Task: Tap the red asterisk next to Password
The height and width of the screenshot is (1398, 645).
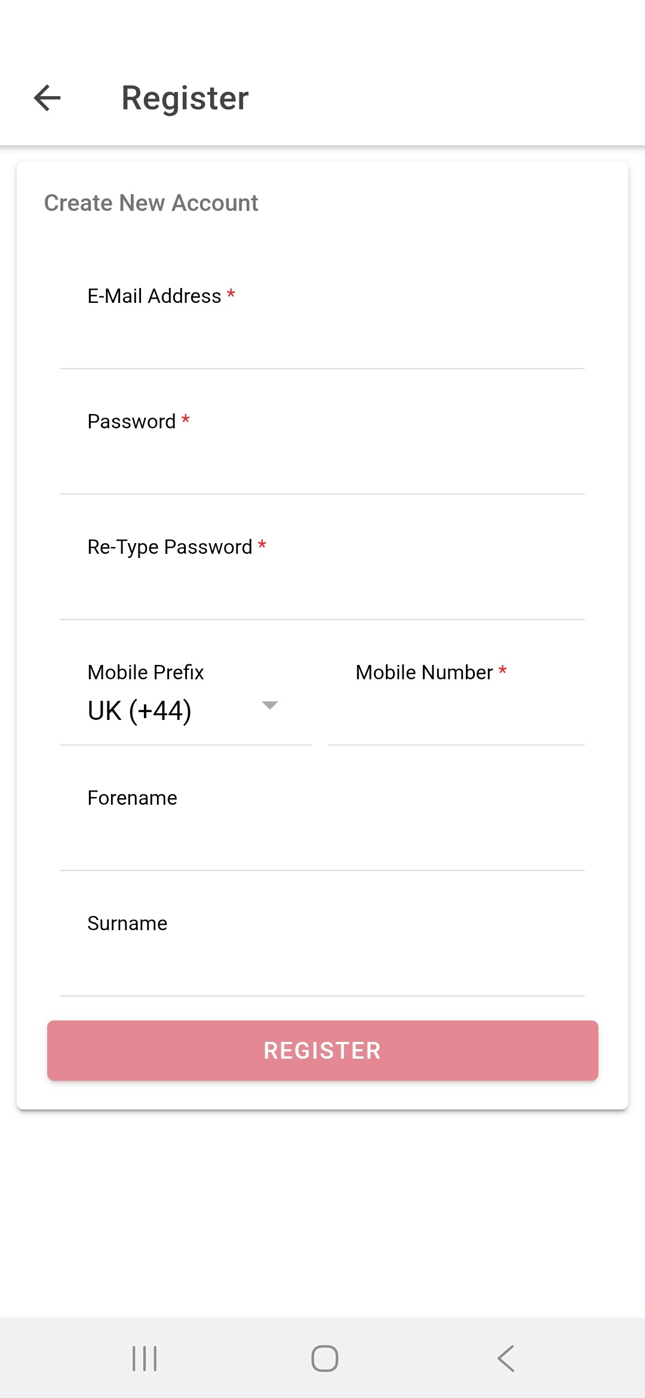Action: point(186,419)
